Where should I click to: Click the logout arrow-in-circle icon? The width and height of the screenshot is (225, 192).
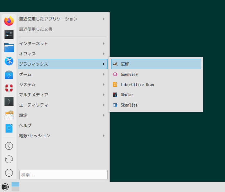coord(9,146)
